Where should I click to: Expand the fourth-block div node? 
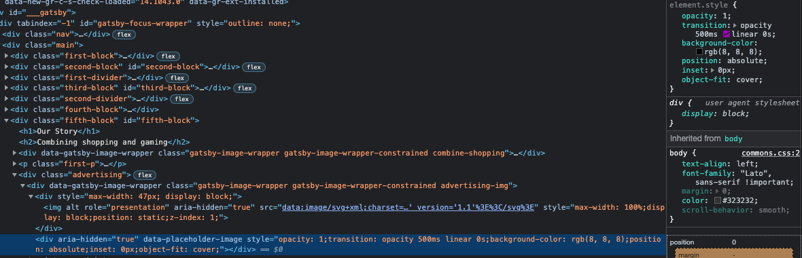(6, 110)
